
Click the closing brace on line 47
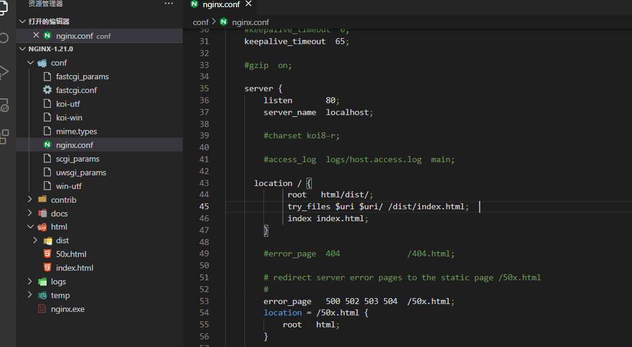pos(266,230)
